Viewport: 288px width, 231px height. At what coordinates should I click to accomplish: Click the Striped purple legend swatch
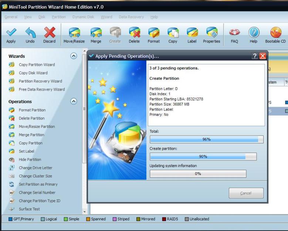click(115, 219)
